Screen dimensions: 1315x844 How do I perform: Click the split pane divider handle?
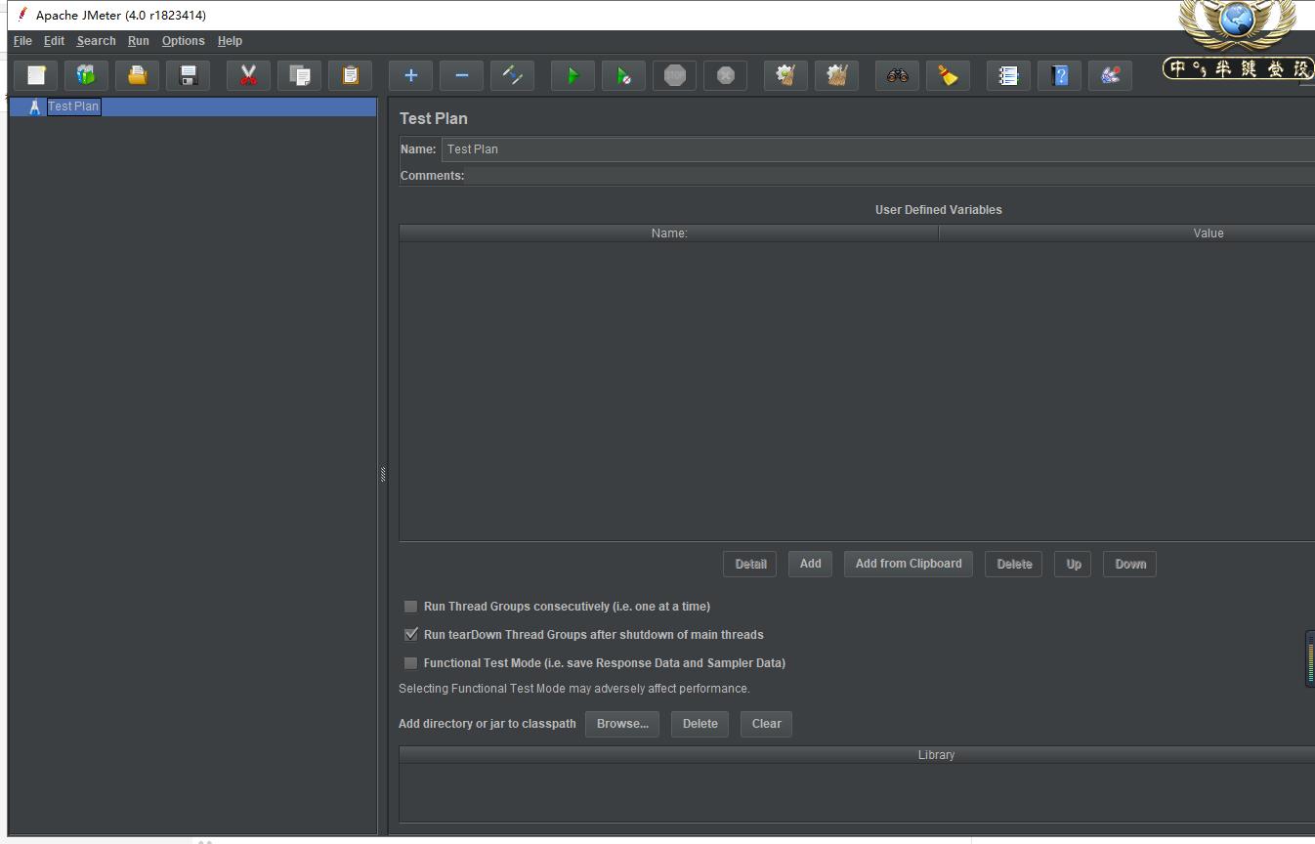[383, 475]
